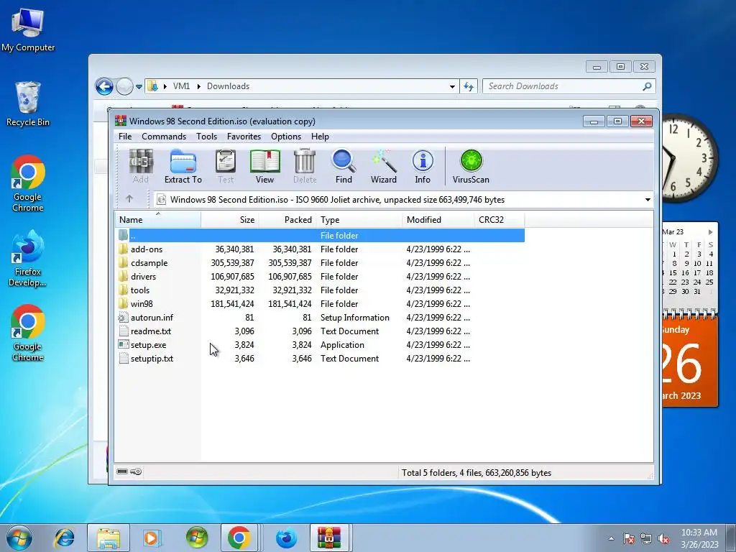736x552 pixels.
Task: Show hidden tray icons arrow
Action: pos(611,538)
